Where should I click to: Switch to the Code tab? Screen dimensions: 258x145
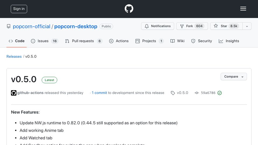(16, 41)
